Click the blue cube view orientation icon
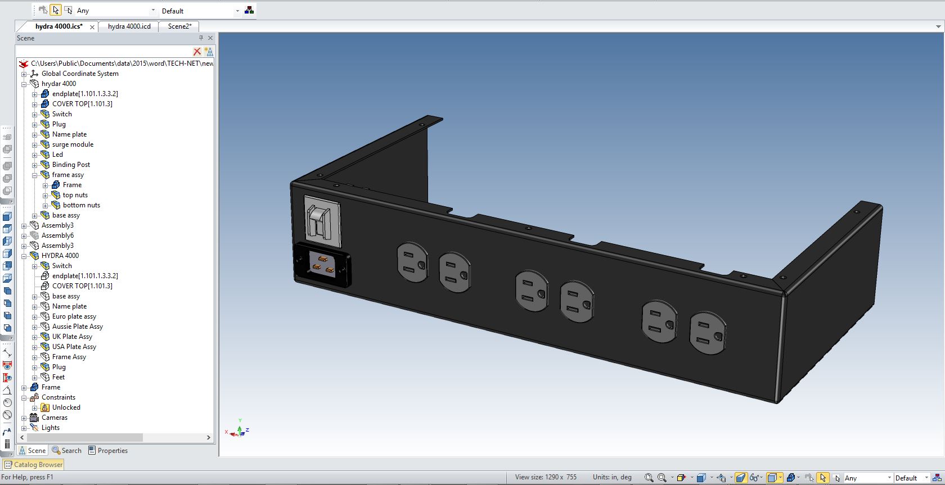The width and height of the screenshot is (945, 485). pos(701,478)
